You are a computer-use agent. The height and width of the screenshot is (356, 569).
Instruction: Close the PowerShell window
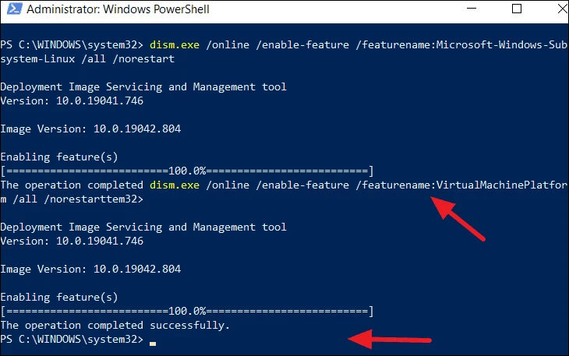coord(563,9)
